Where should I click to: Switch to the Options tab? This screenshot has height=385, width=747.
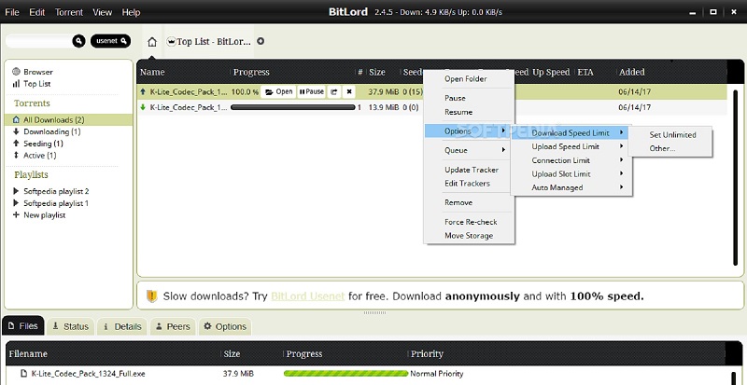(x=225, y=326)
